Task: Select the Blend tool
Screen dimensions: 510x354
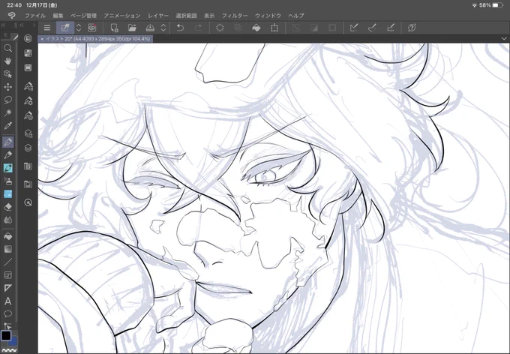Action: 7,220
